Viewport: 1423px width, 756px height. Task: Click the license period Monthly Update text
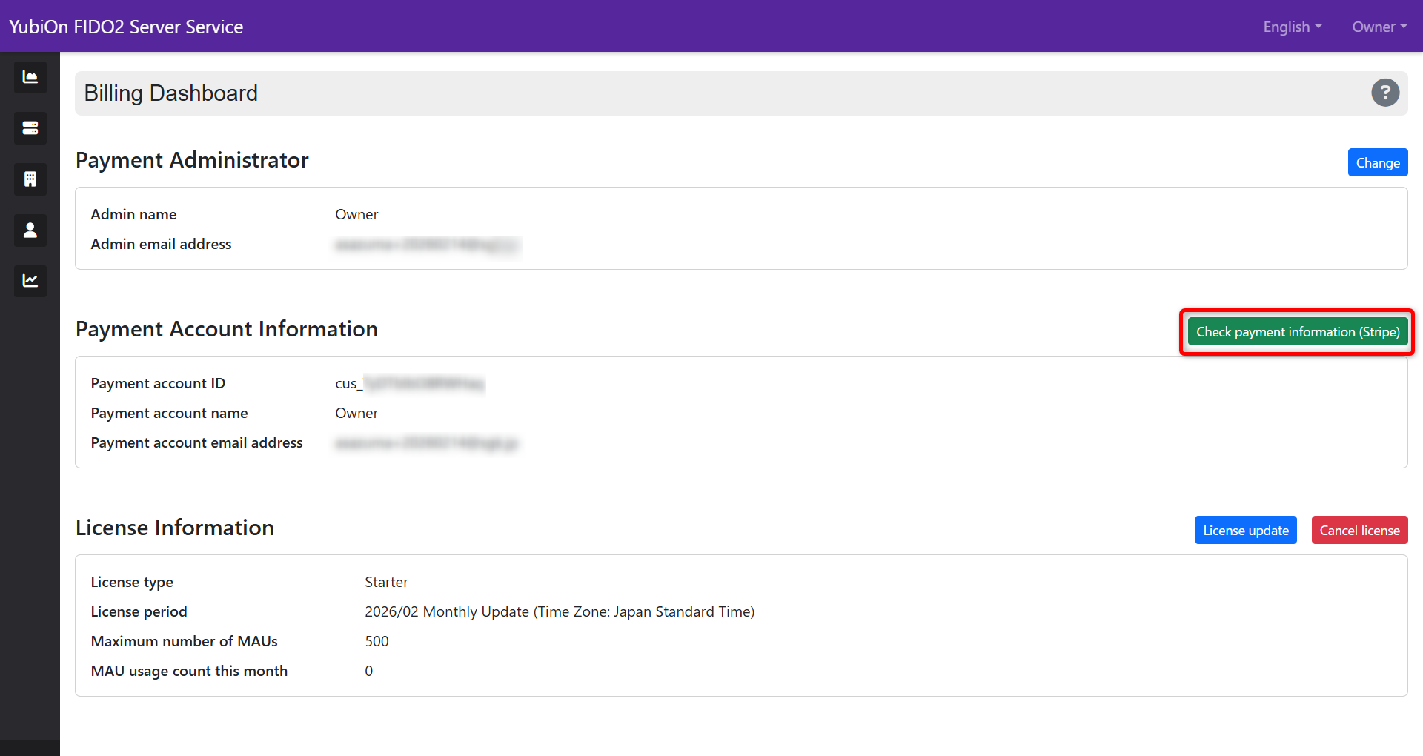[x=559, y=612]
